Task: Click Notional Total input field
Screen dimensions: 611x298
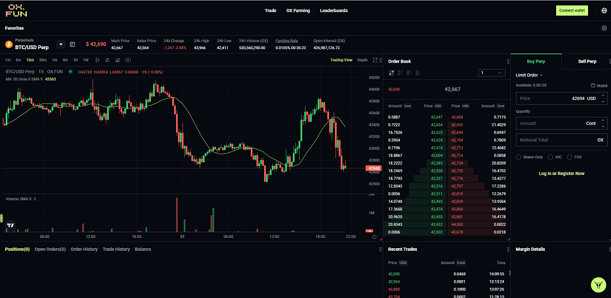Action: [561, 140]
